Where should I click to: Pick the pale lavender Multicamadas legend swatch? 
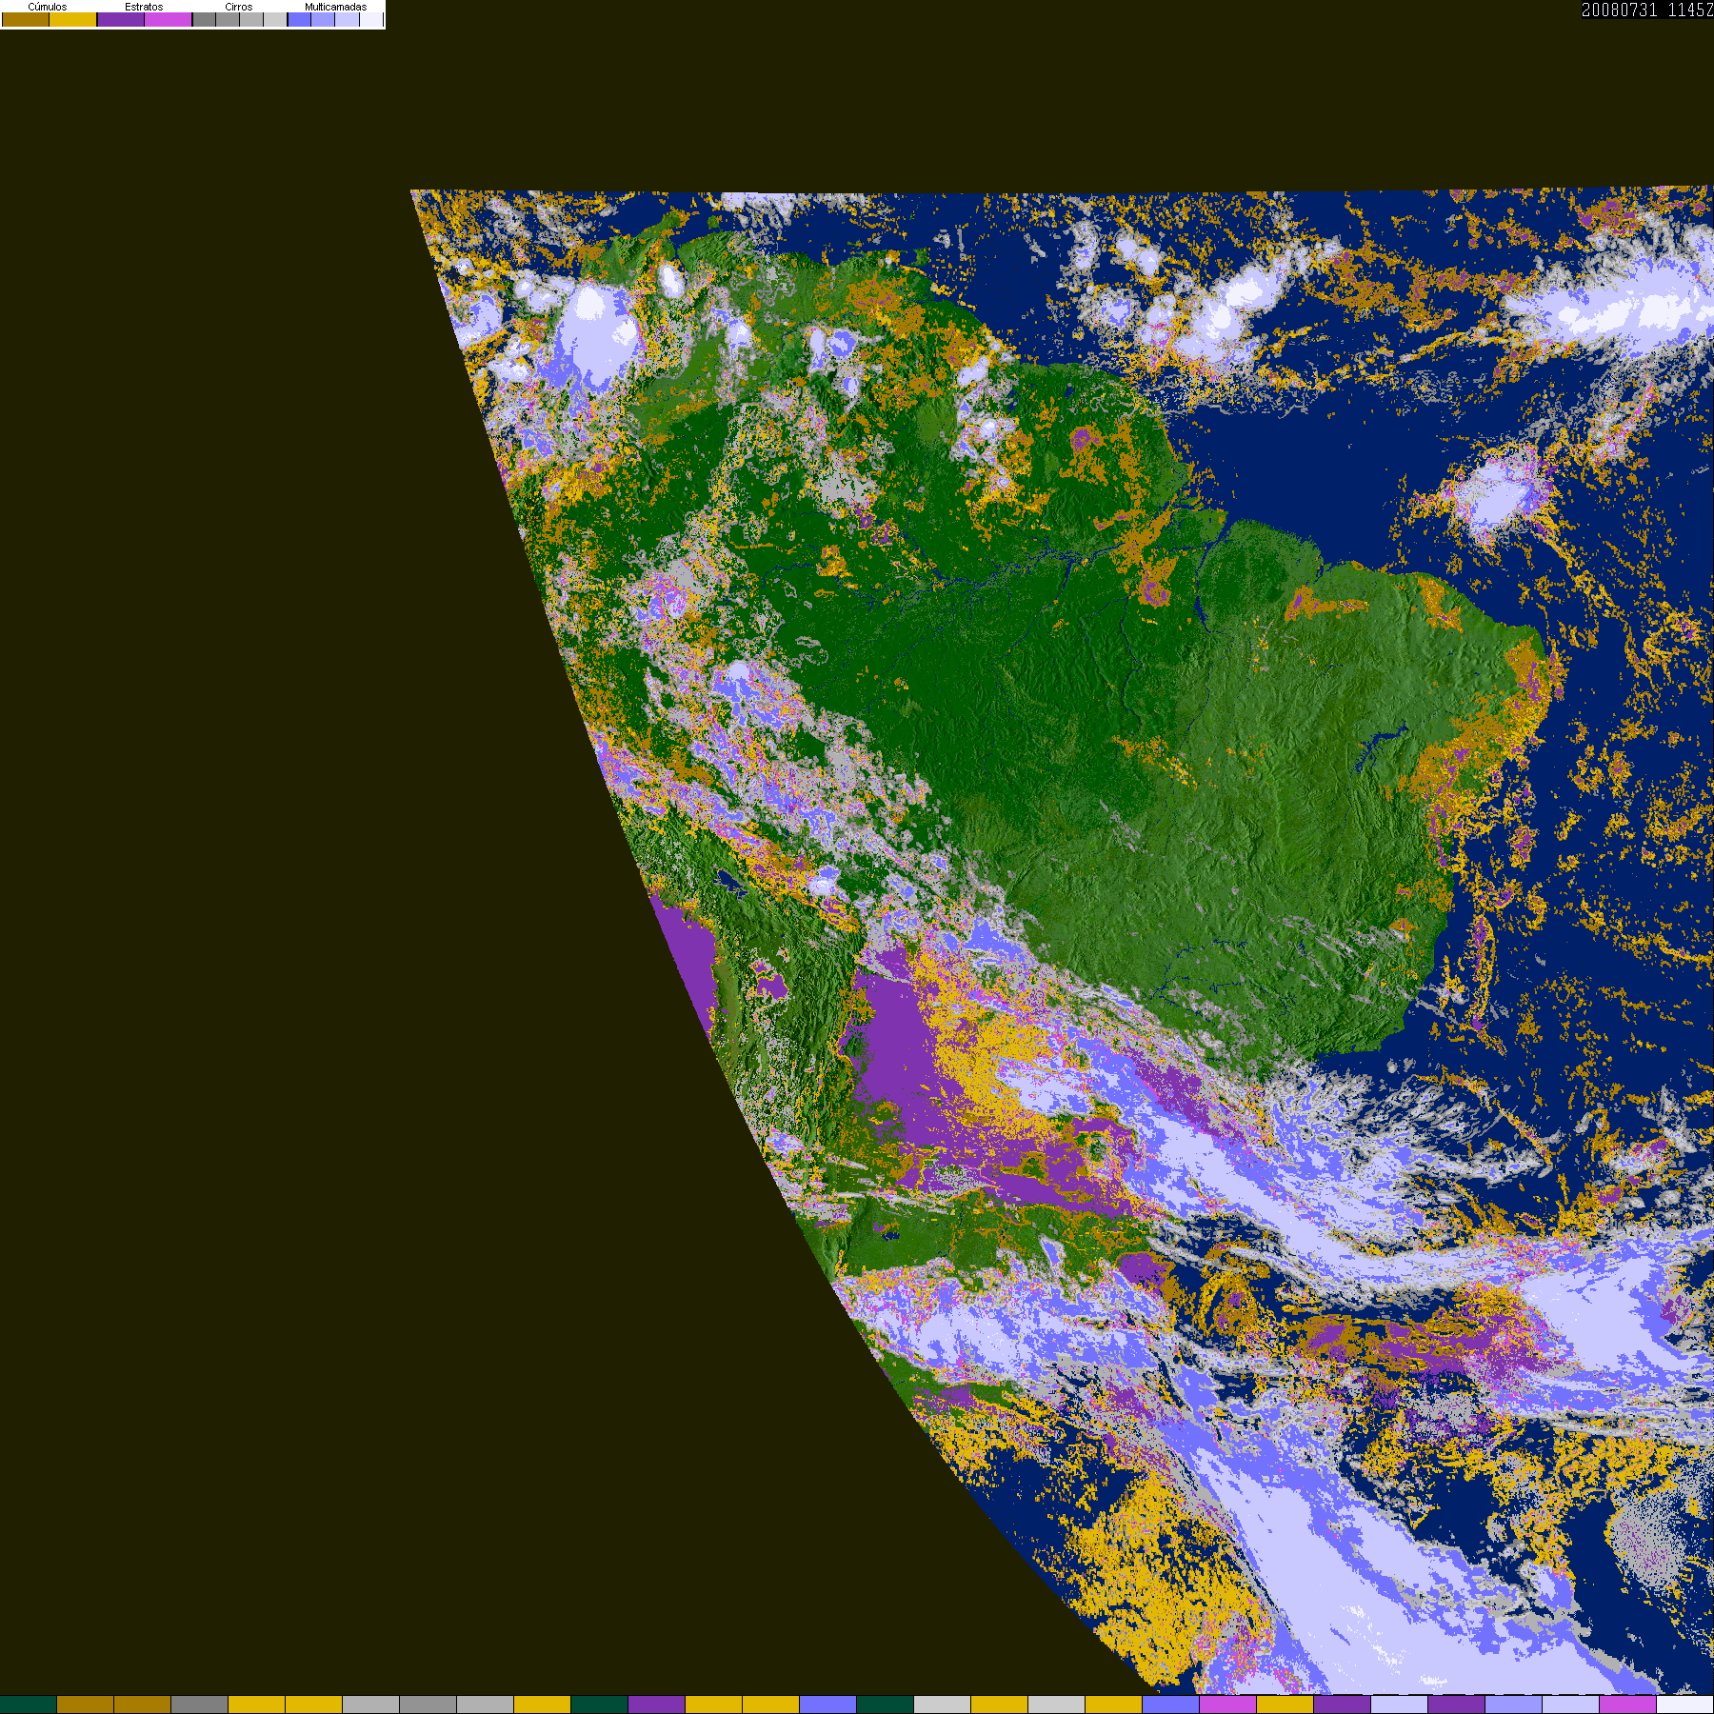coord(347,20)
